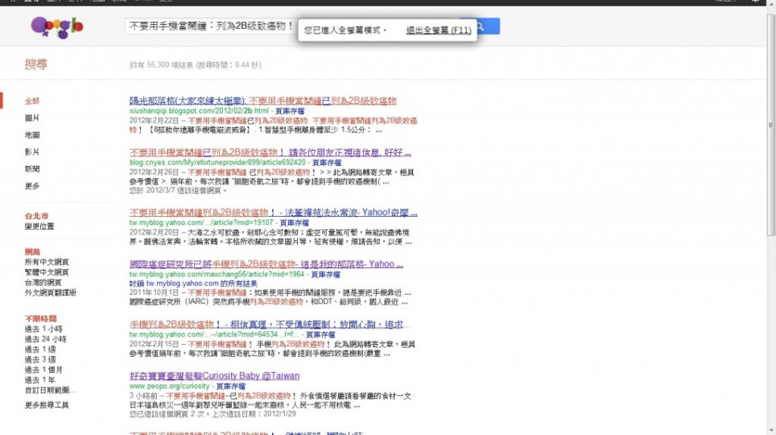Click the Google doodle logo

tap(56, 28)
